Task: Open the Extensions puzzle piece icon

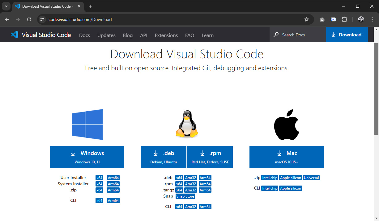Action: 344,19
